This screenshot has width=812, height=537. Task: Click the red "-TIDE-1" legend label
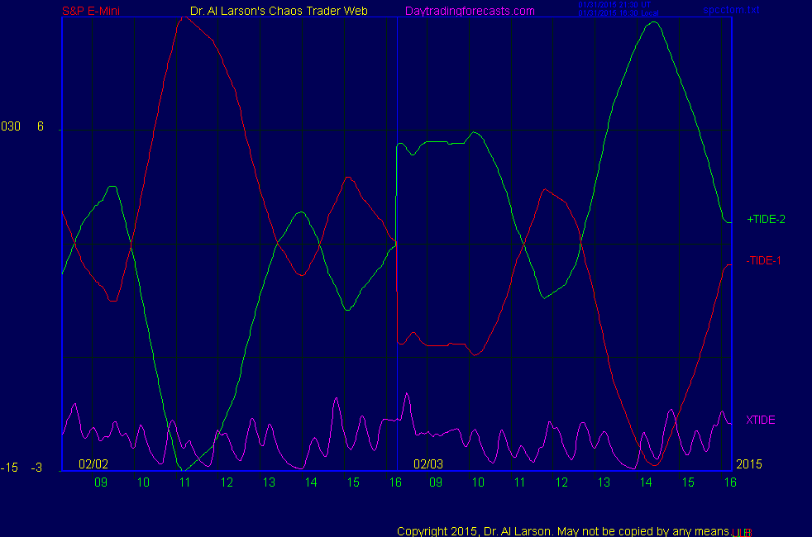pos(763,261)
